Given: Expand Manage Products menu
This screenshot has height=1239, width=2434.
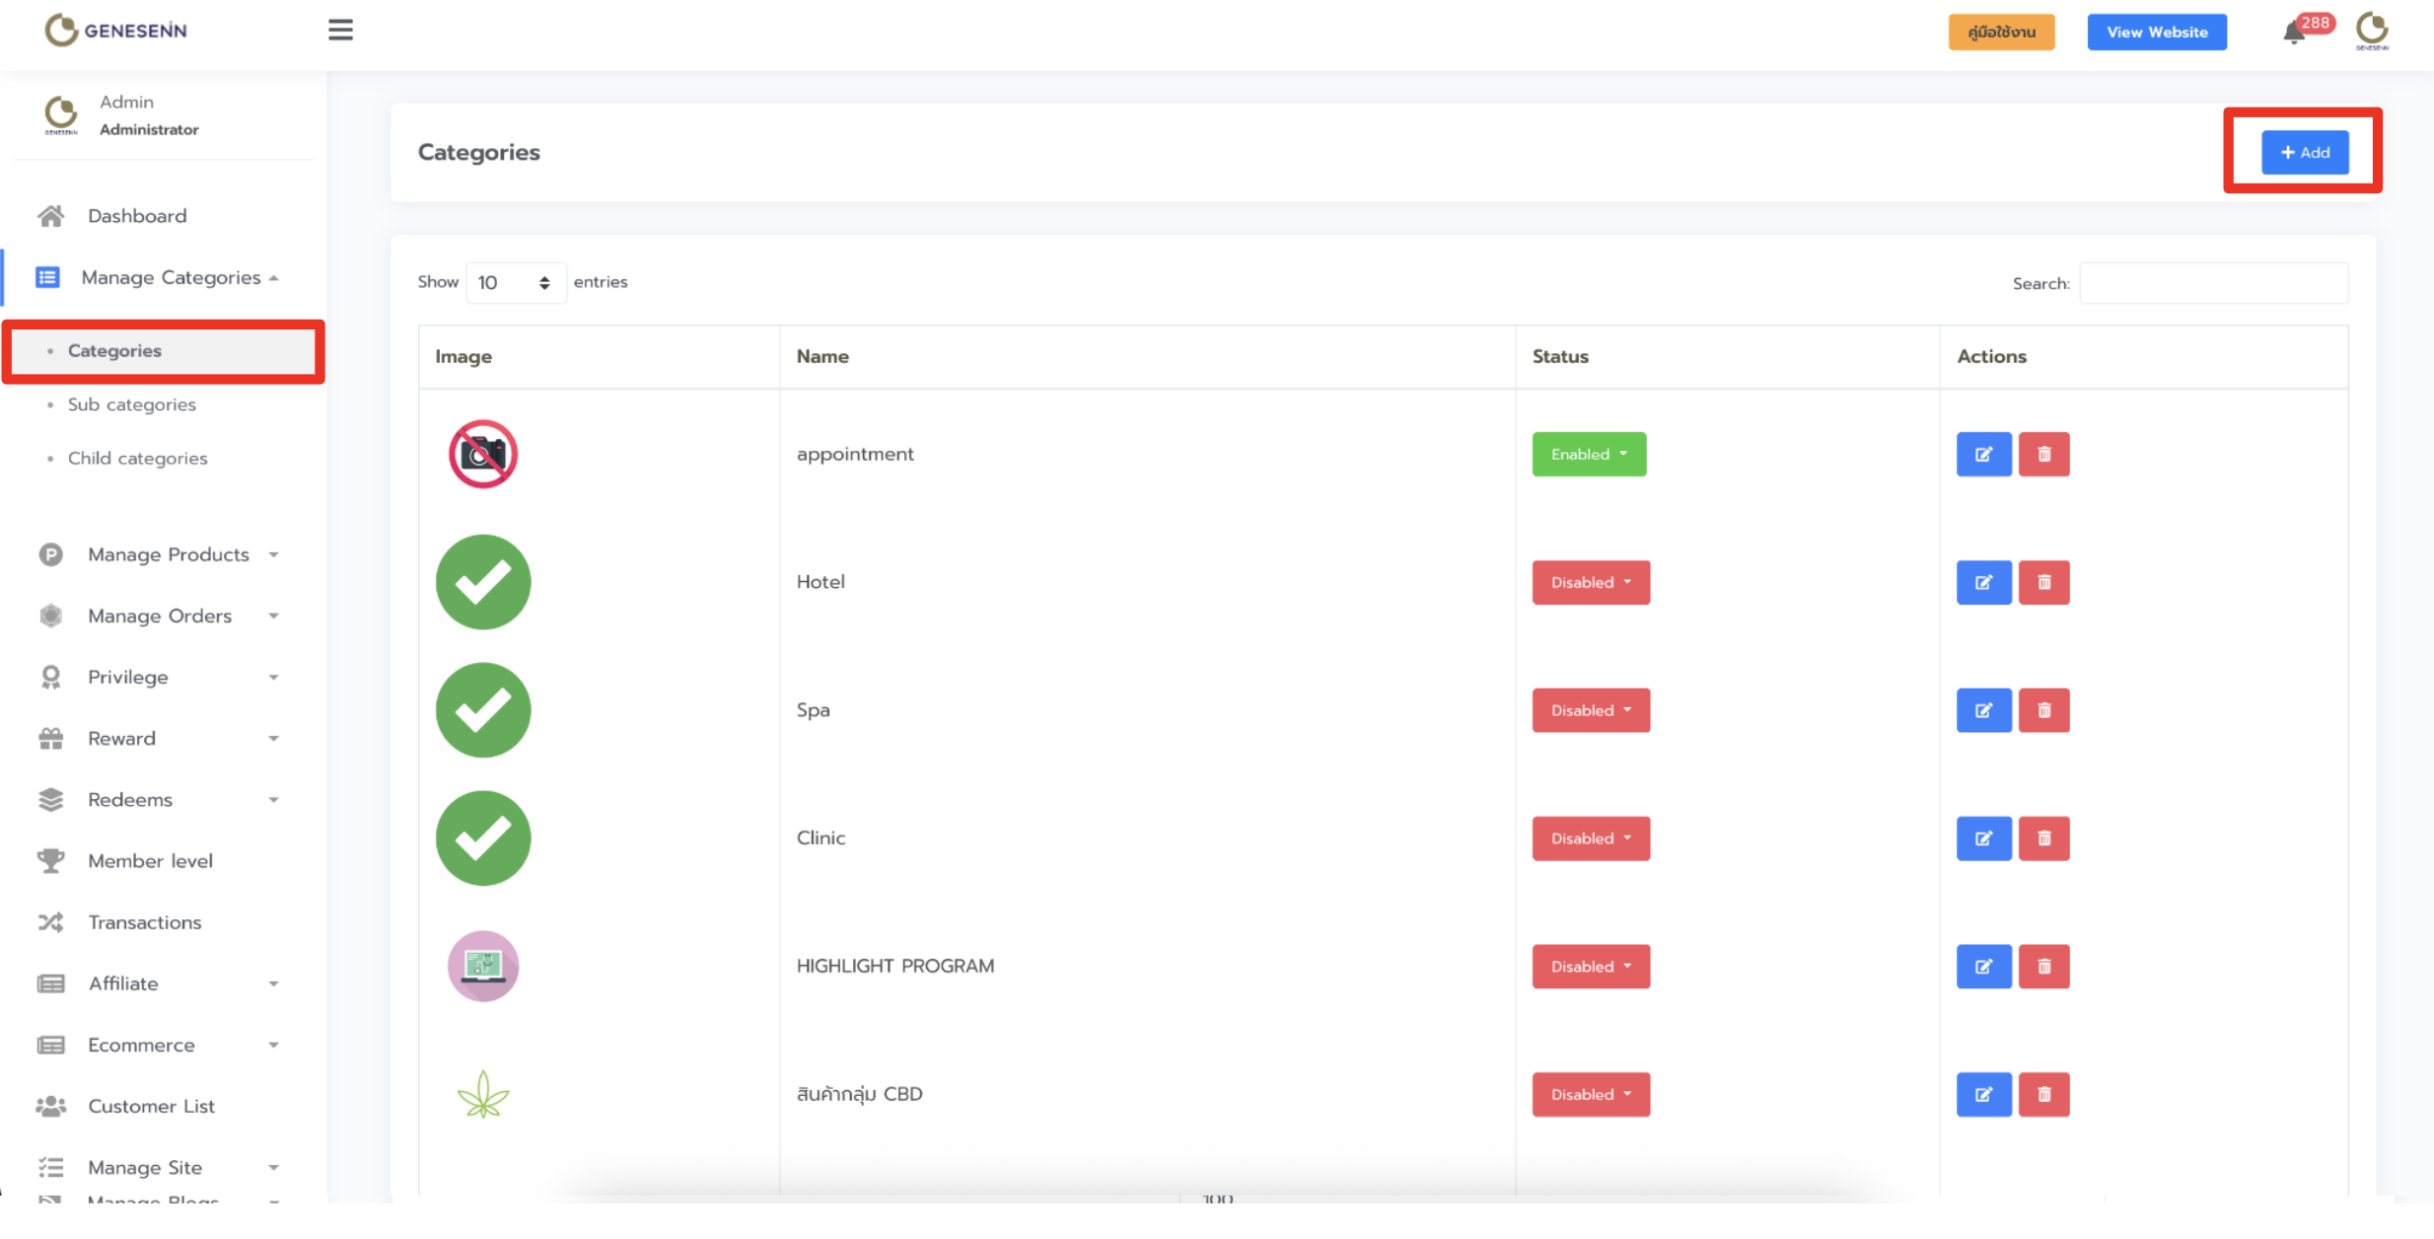Looking at the screenshot, I should coord(168,554).
